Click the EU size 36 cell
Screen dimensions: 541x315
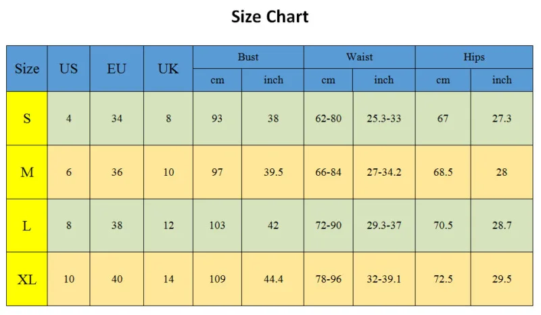pyautogui.click(x=117, y=172)
